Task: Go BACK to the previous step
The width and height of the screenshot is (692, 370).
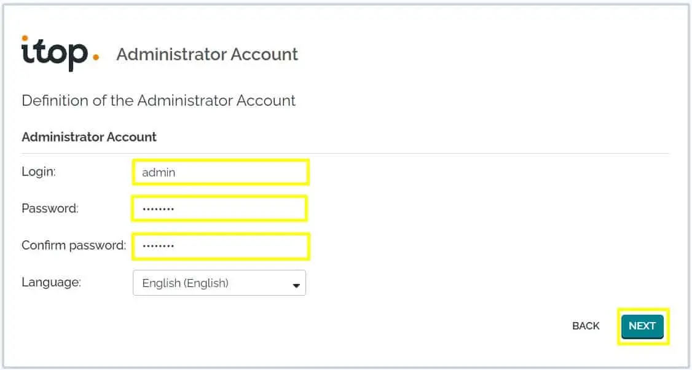Action: pos(585,326)
